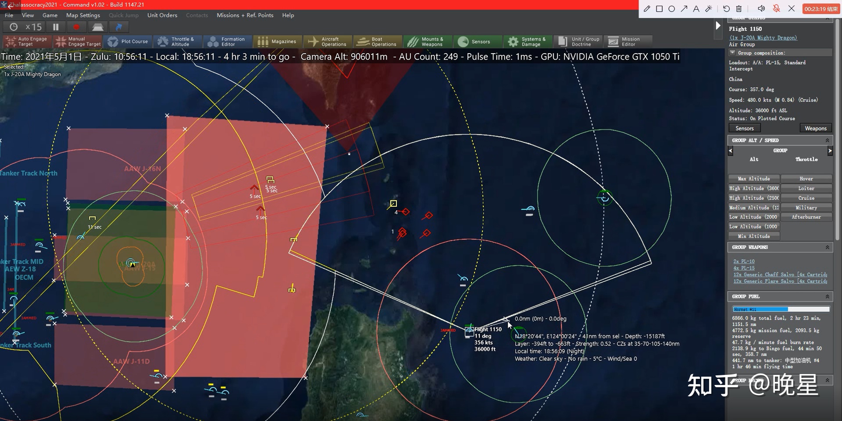Open the Unit Orders menu

tap(162, 15)
